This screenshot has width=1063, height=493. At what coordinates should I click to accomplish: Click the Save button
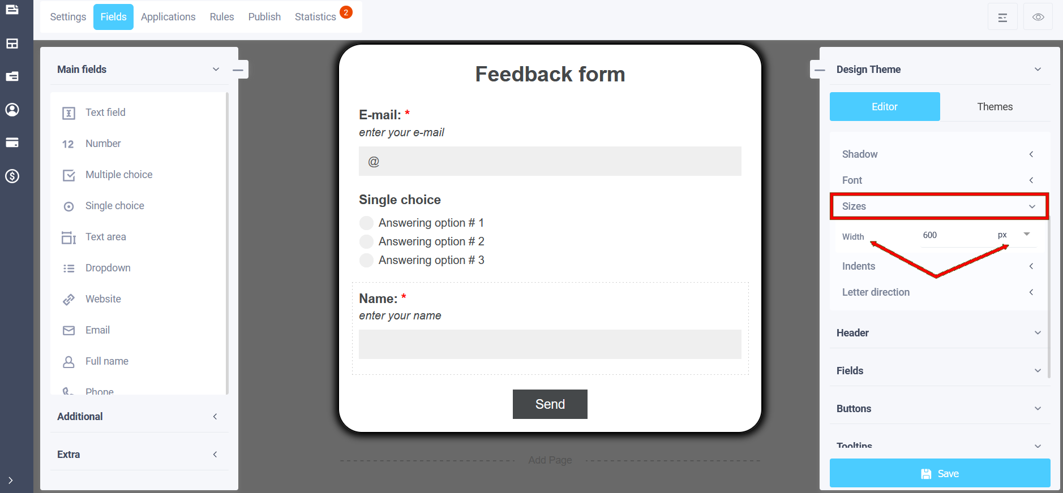click(x=940, y=473)
